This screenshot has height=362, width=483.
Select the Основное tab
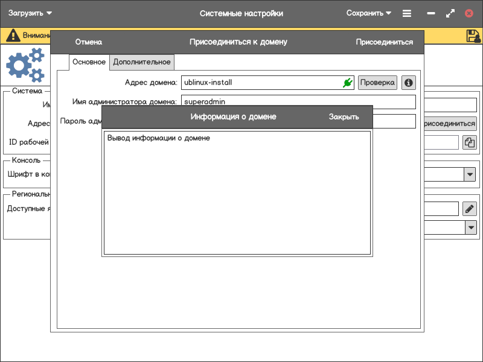pyautogui.click(x=89, y=62)
